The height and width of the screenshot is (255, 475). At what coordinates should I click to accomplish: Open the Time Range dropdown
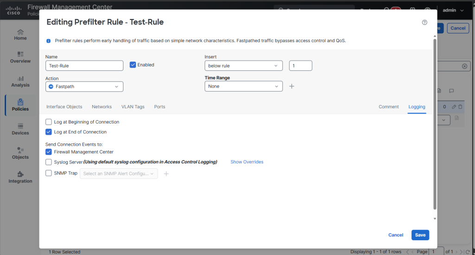click(244, 86)
